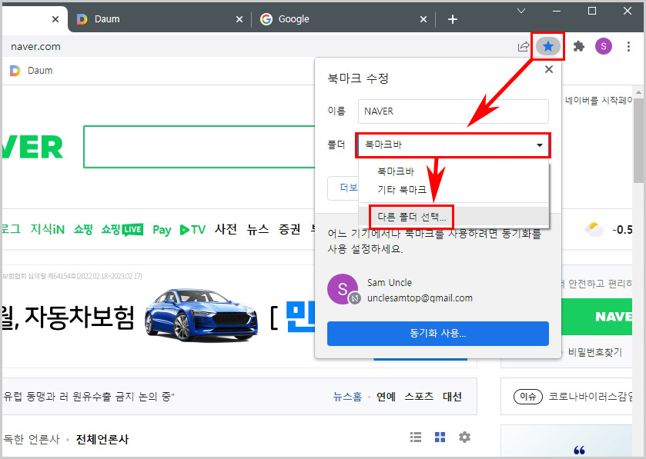Click the share page icon in the address bar
The image size is (646, 459).
[524, 46]
